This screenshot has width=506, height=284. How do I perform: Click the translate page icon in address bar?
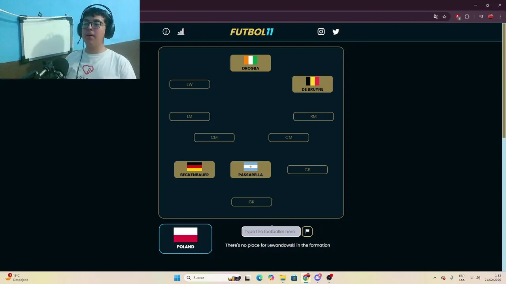436,17
